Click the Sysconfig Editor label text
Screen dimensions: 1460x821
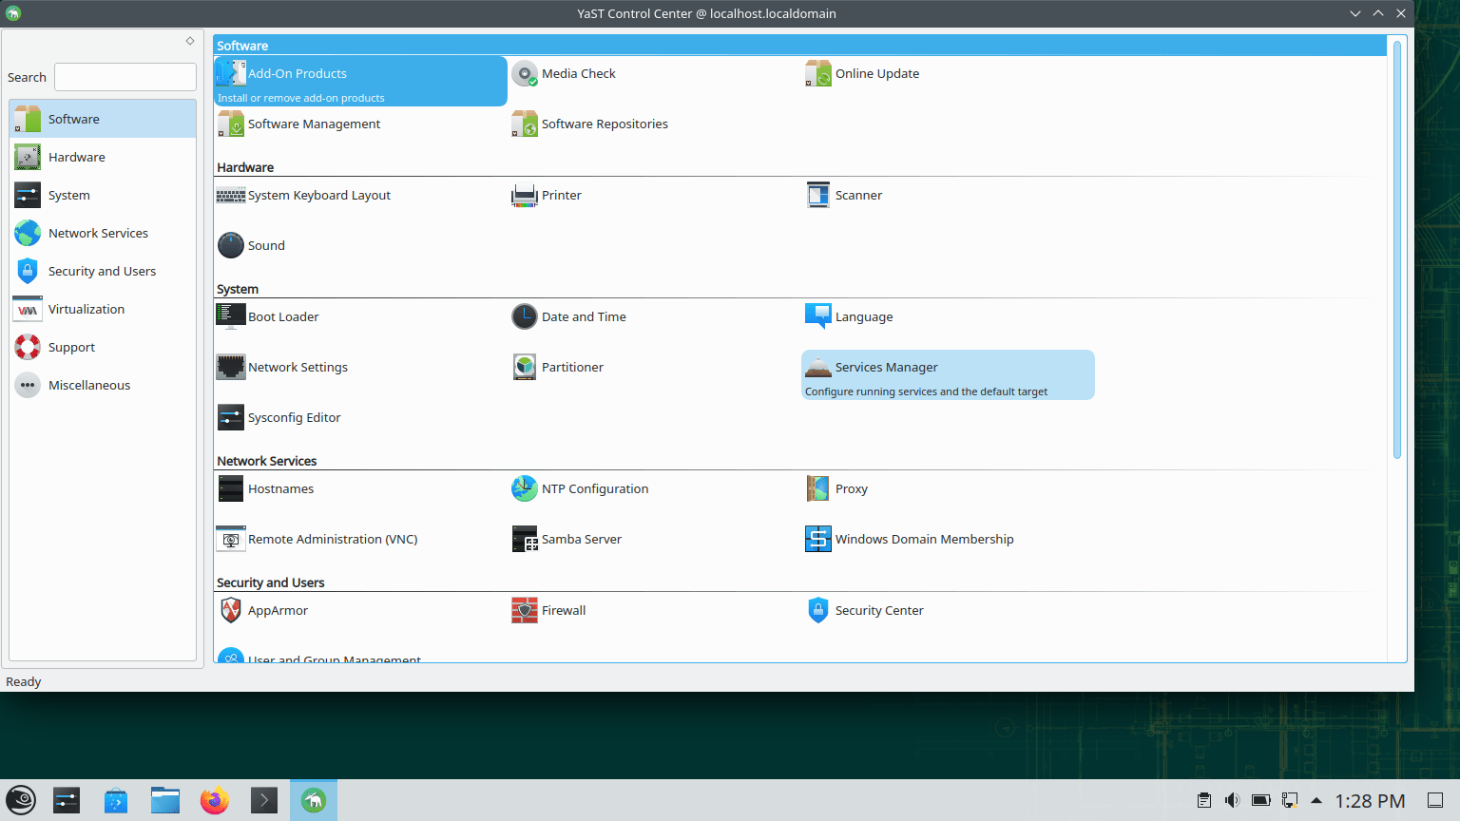(x=295, y=417)
